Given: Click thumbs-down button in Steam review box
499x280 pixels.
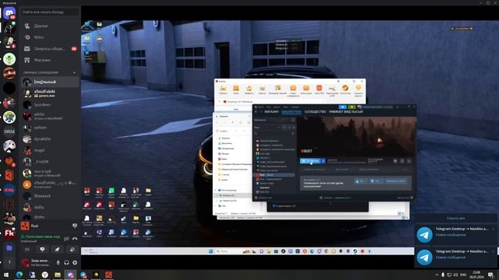Looking at the screenshot, I should (x=376, y=181).
